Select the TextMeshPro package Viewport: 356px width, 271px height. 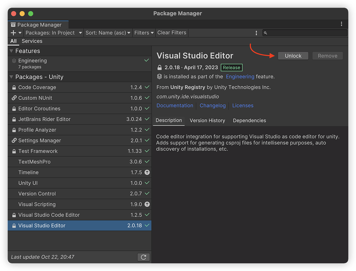point(34,162)
